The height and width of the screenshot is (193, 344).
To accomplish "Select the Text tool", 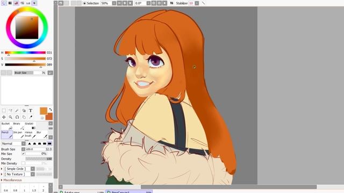I will coord(31,110).
